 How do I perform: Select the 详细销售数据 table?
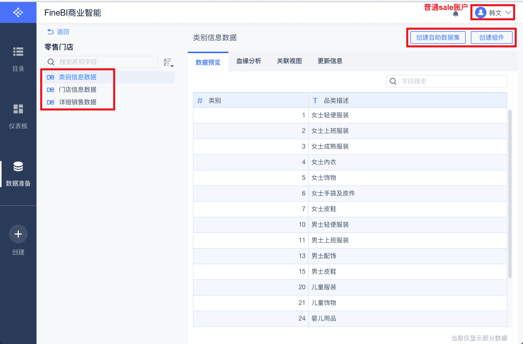click(78, 102)
